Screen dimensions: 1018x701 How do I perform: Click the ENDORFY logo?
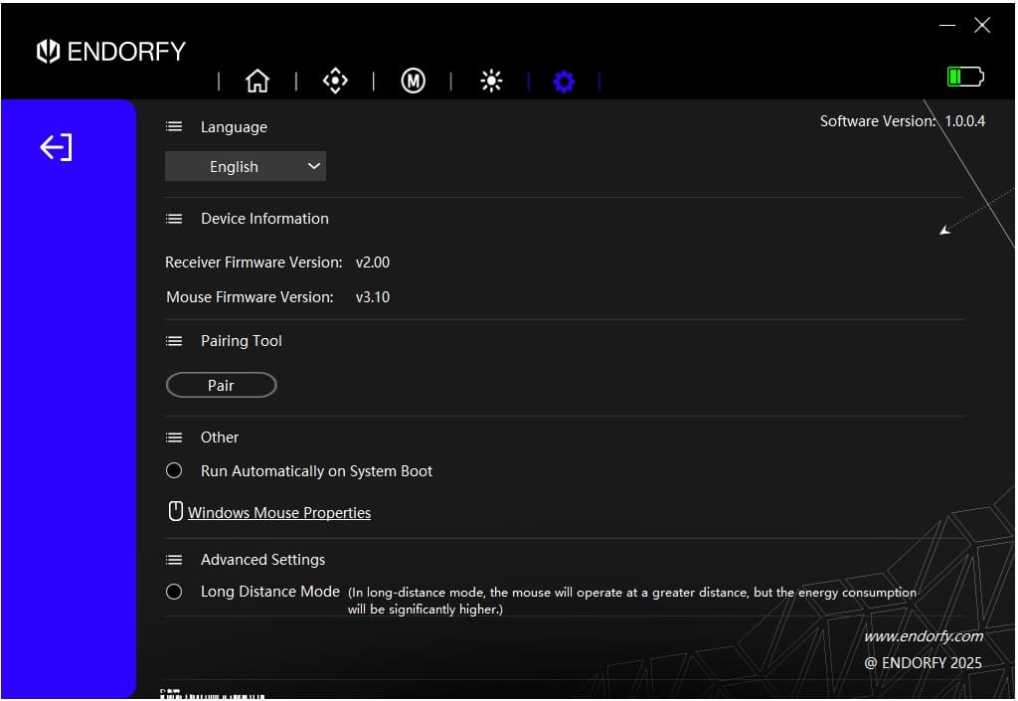[x=111, y=52]
